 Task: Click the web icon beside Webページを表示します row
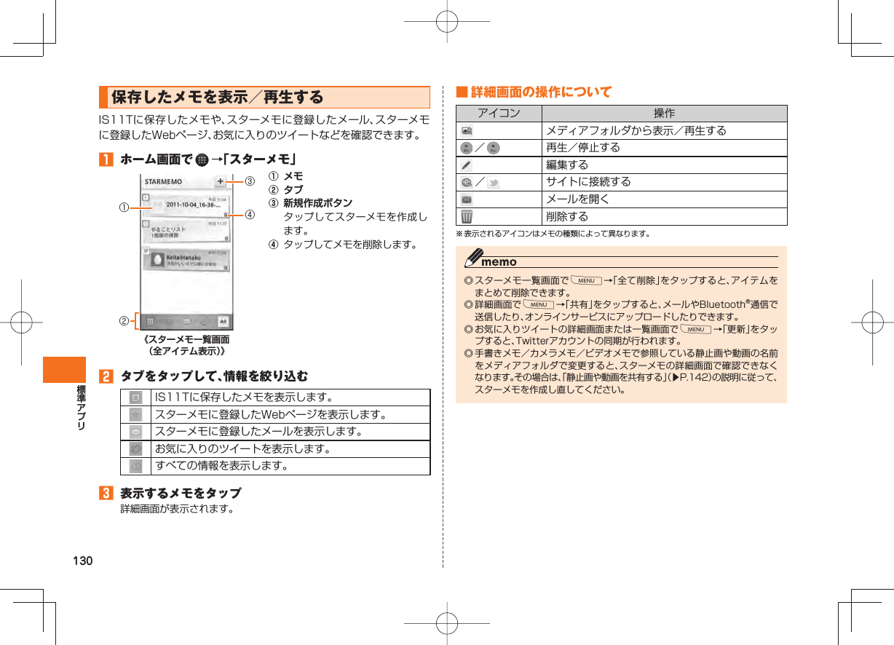[x=135, y=415]
